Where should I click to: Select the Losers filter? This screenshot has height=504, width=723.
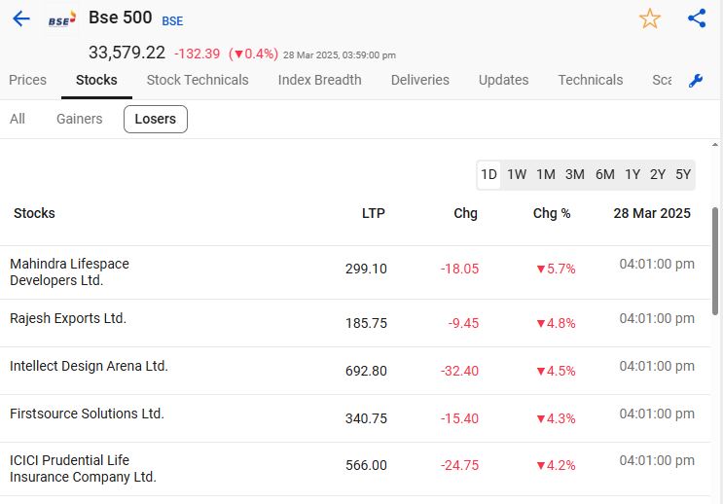tap(156, 119)
